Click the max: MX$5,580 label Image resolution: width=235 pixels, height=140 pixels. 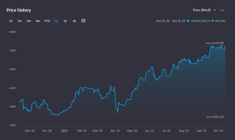tap(215, 43)
